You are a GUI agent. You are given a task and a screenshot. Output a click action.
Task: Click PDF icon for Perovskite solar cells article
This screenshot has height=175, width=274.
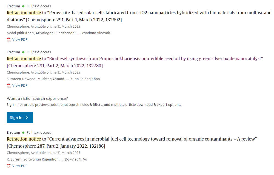click(x=9, y=40)
